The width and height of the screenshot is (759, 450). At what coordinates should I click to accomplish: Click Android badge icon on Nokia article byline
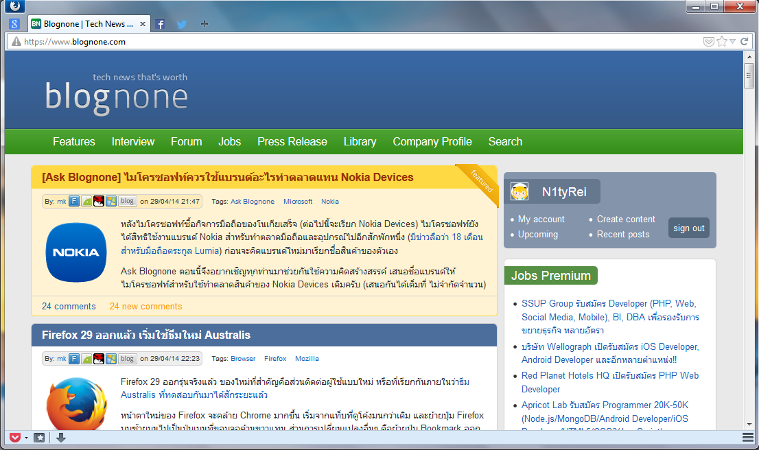(x=86, y=201)
